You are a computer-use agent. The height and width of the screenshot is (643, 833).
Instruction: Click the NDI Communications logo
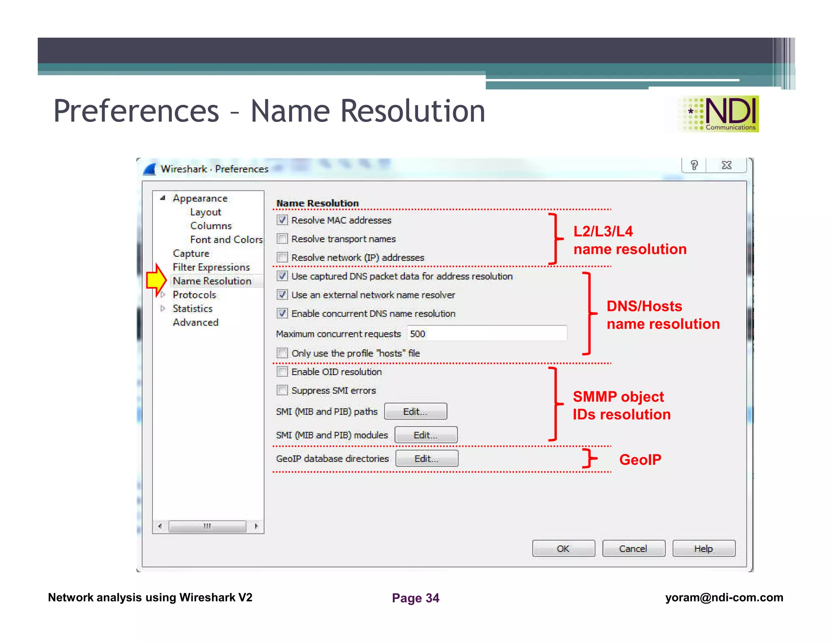pos(717,114)
